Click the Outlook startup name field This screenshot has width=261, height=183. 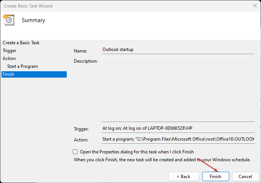(178, 49)
